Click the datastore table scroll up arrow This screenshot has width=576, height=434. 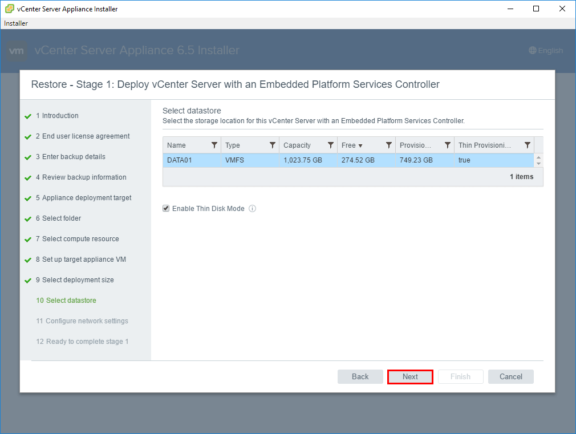pos(538,157)
